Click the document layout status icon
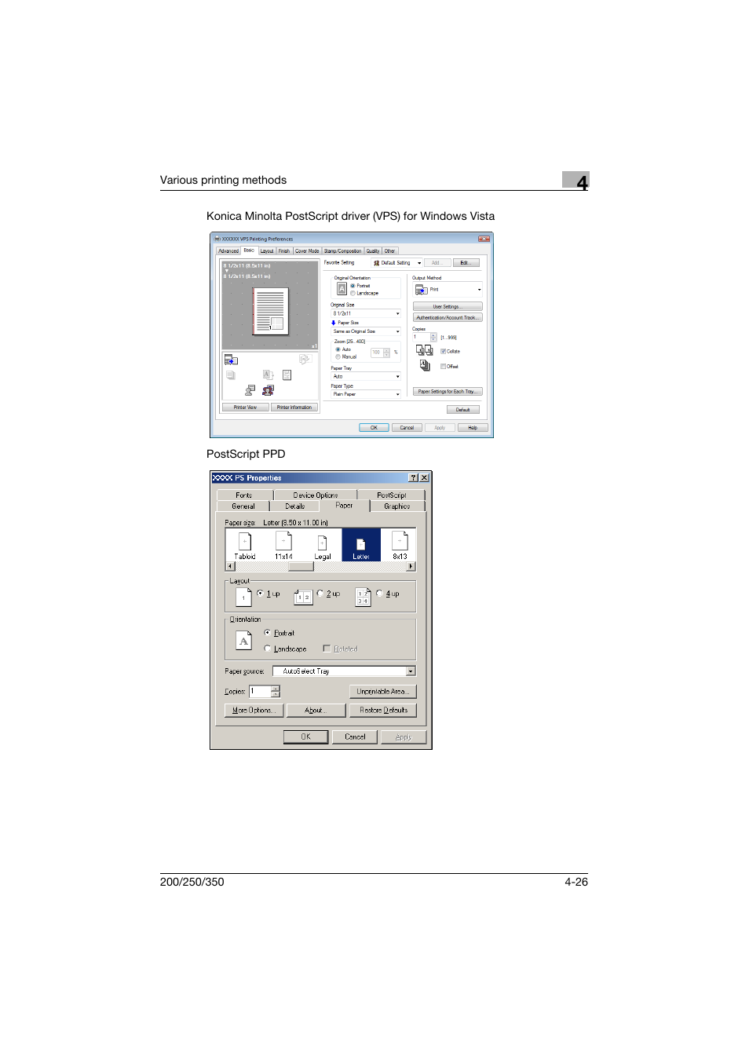 [x=287, y=375]
